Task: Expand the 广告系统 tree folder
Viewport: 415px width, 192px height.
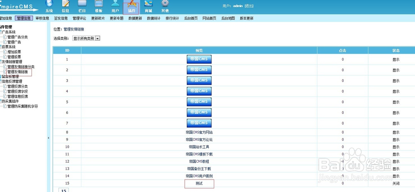Action: (x=1, y=32)
